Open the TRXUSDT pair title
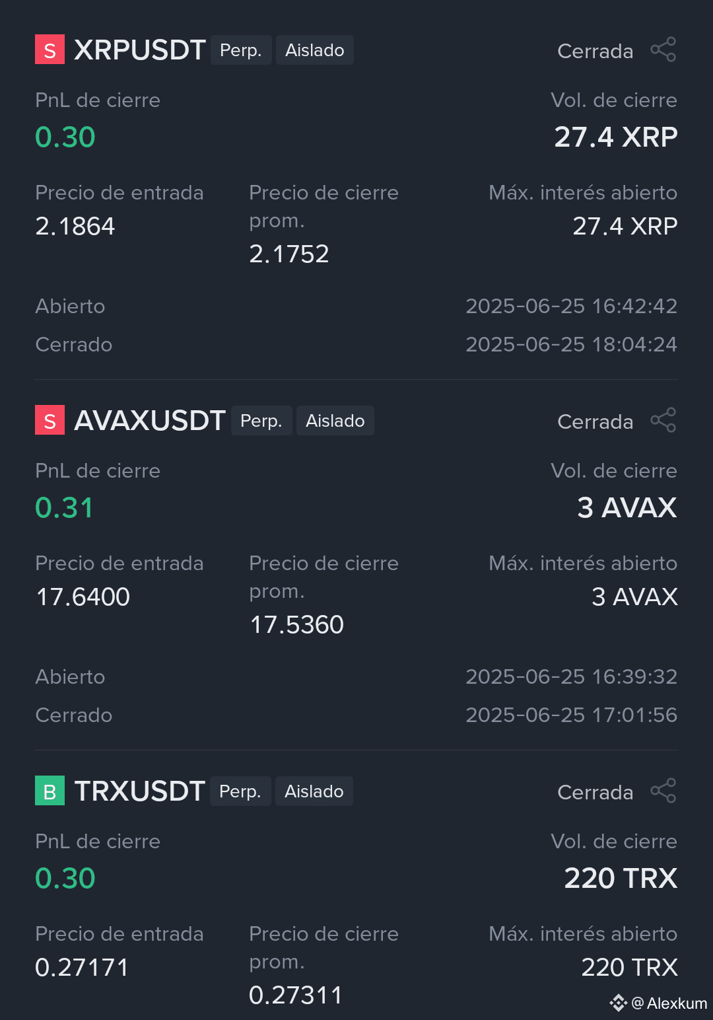The width and height of the screenshot is (713, 1020). [x=139, y=791]
